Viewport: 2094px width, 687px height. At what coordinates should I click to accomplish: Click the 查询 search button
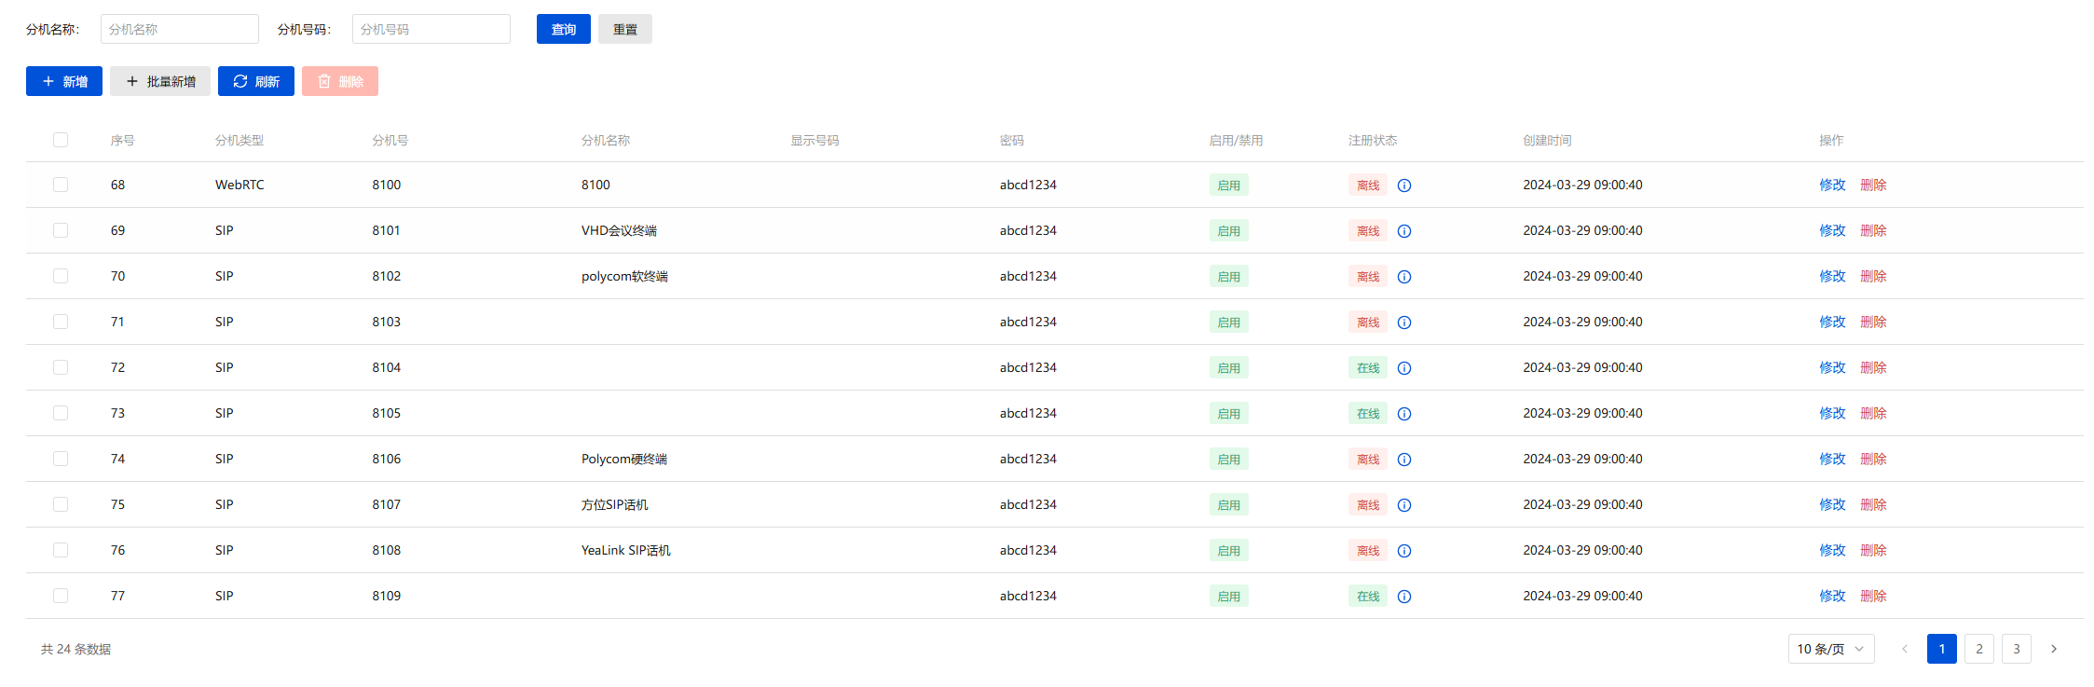pos(563,29)
